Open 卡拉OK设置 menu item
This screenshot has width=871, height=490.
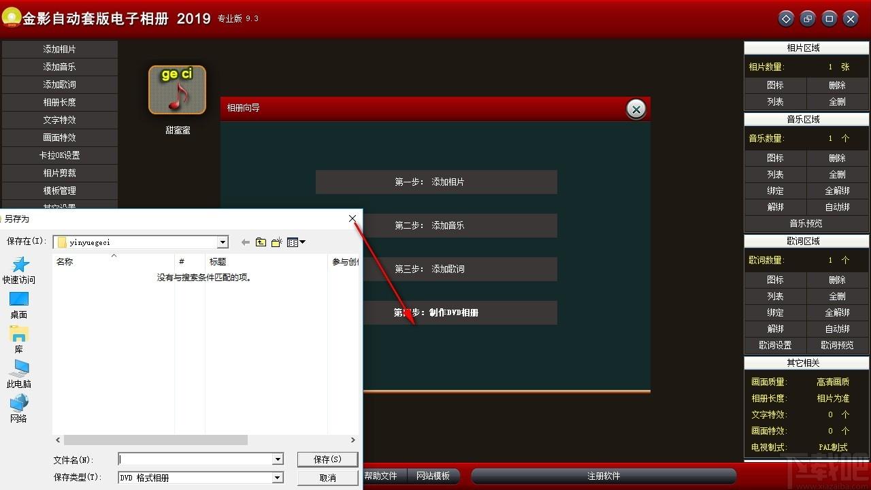(x=60, y=155)
